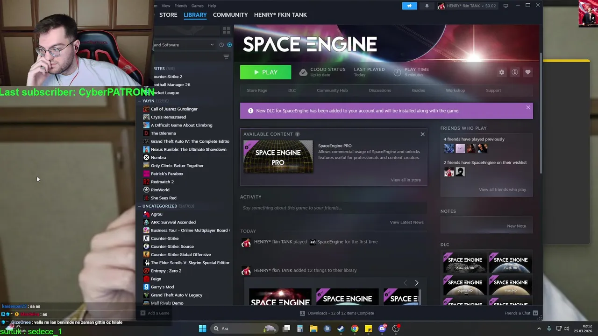Open Google Chrome from the taskbar

tap(355, 329)
